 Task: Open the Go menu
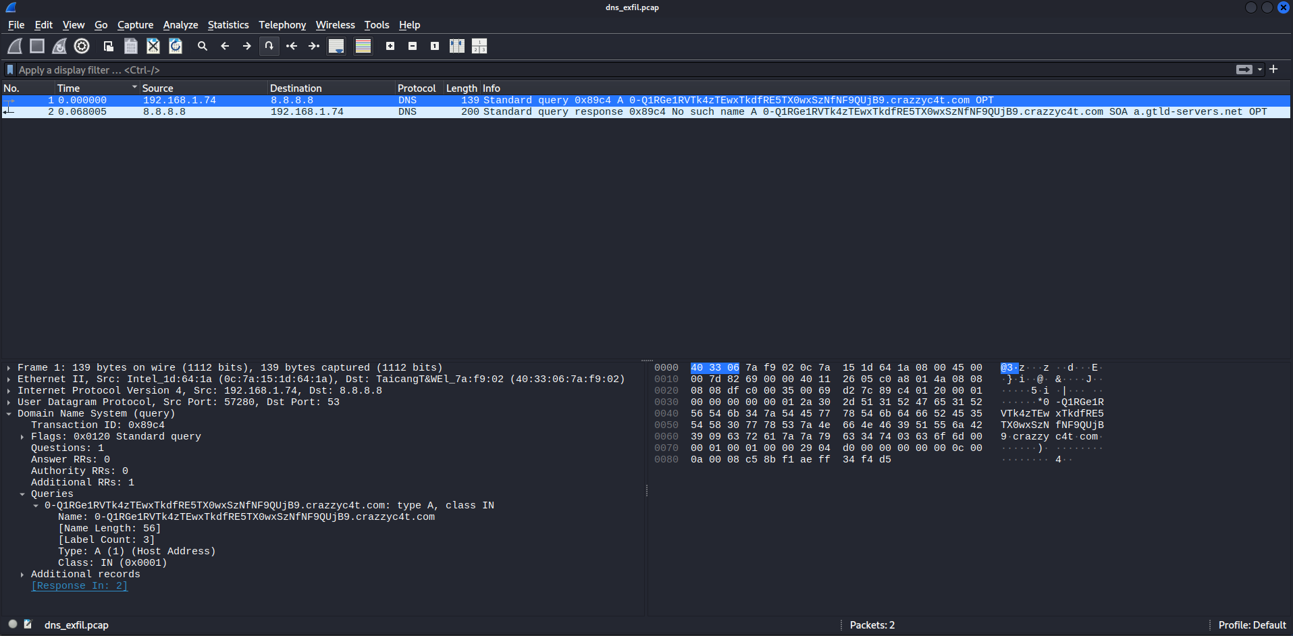click(101, 25)
